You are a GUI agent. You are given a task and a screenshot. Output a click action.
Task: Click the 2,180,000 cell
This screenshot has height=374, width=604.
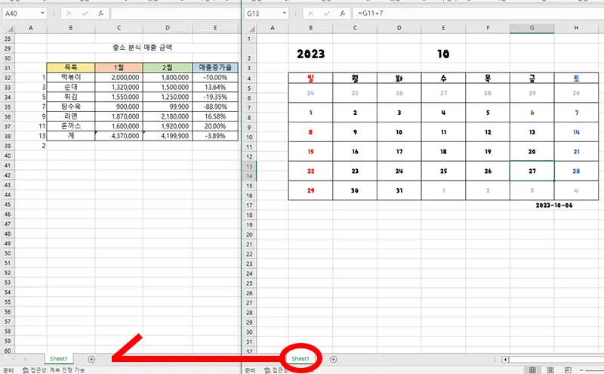tap(168, 116)
